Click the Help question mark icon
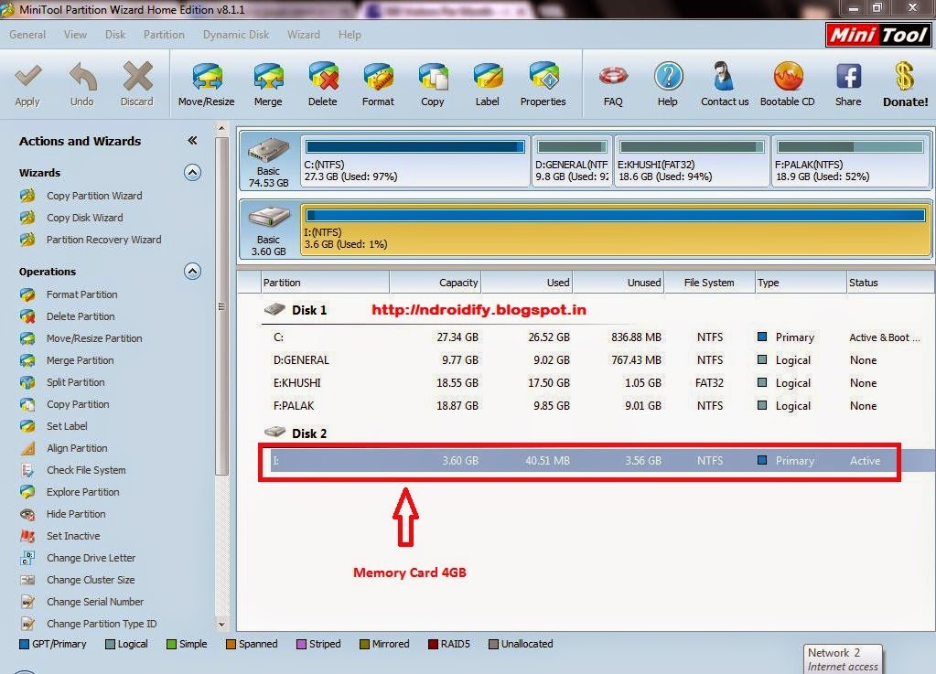This screenshot has width=936, height=674. (x=668, y=76)
